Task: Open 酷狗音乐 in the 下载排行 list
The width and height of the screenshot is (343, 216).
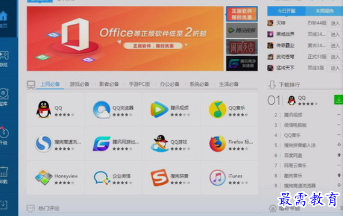Action: pos(293,175)
